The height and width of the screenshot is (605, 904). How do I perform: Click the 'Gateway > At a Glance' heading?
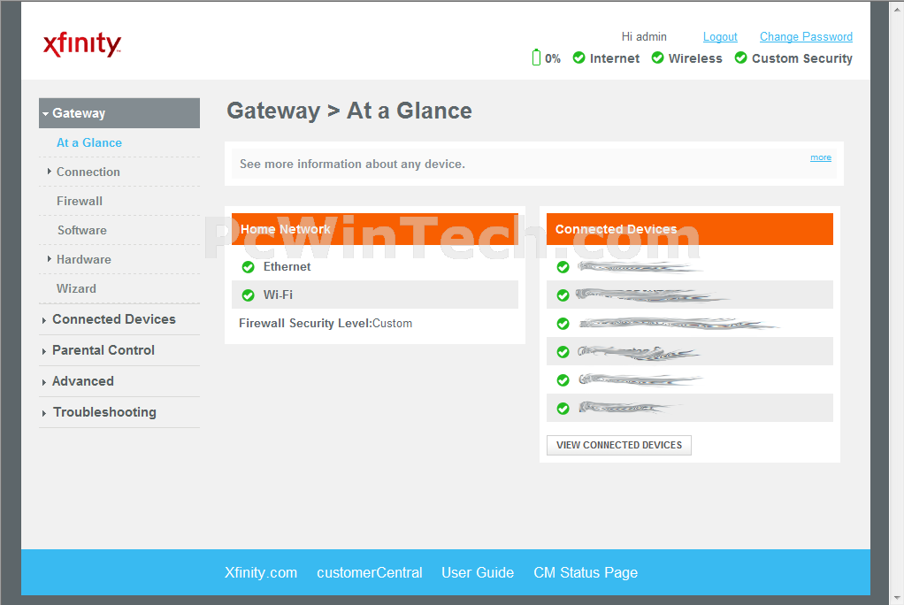click(349, 111)
